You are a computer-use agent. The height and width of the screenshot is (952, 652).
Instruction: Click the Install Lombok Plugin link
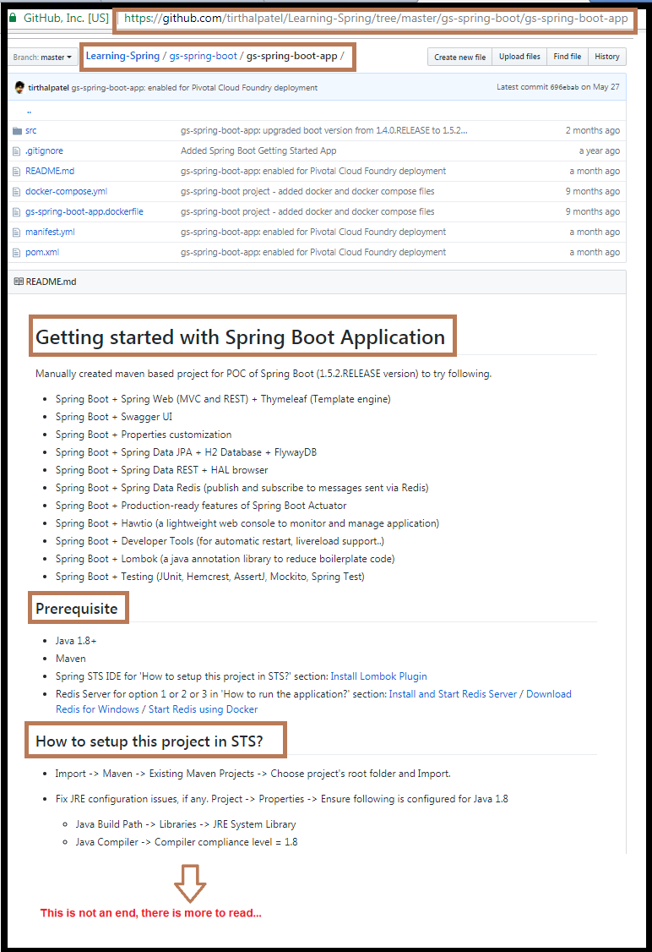point(378,676)
